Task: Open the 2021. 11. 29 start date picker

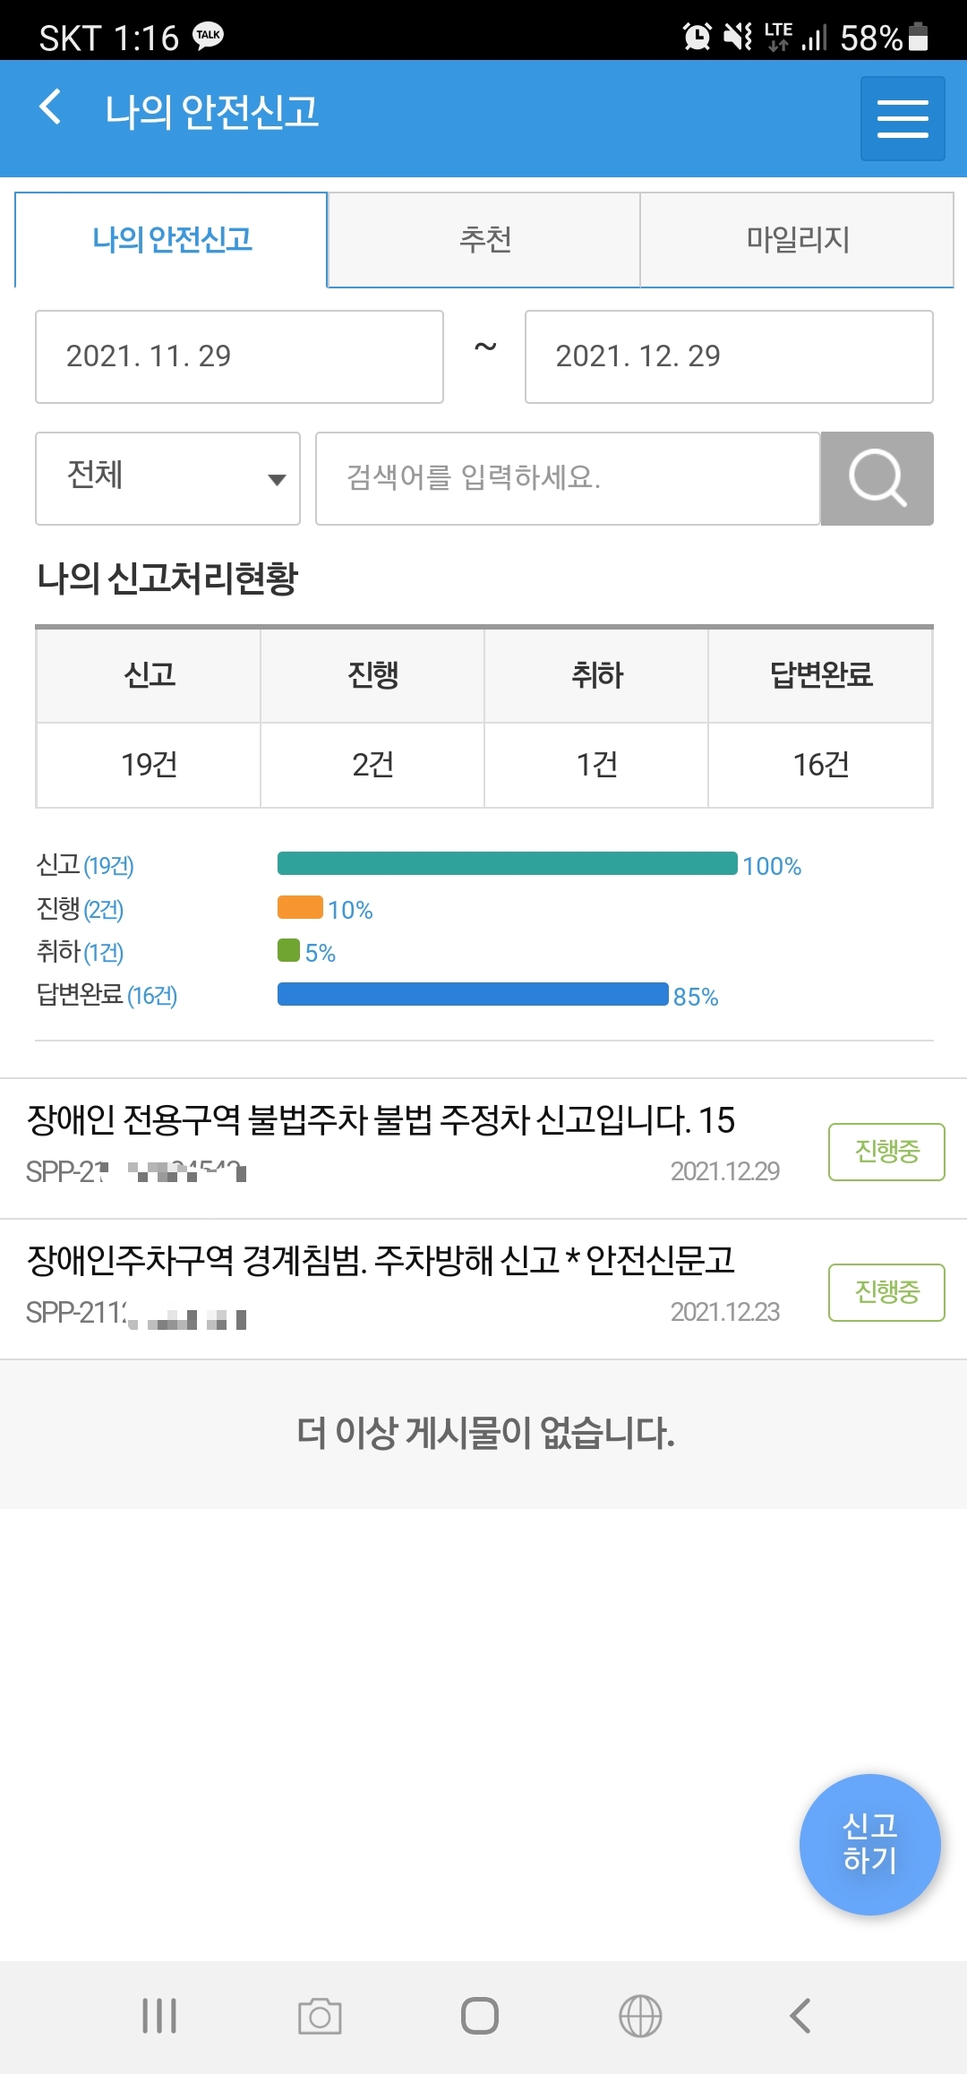Action: (x=239, y=356)
